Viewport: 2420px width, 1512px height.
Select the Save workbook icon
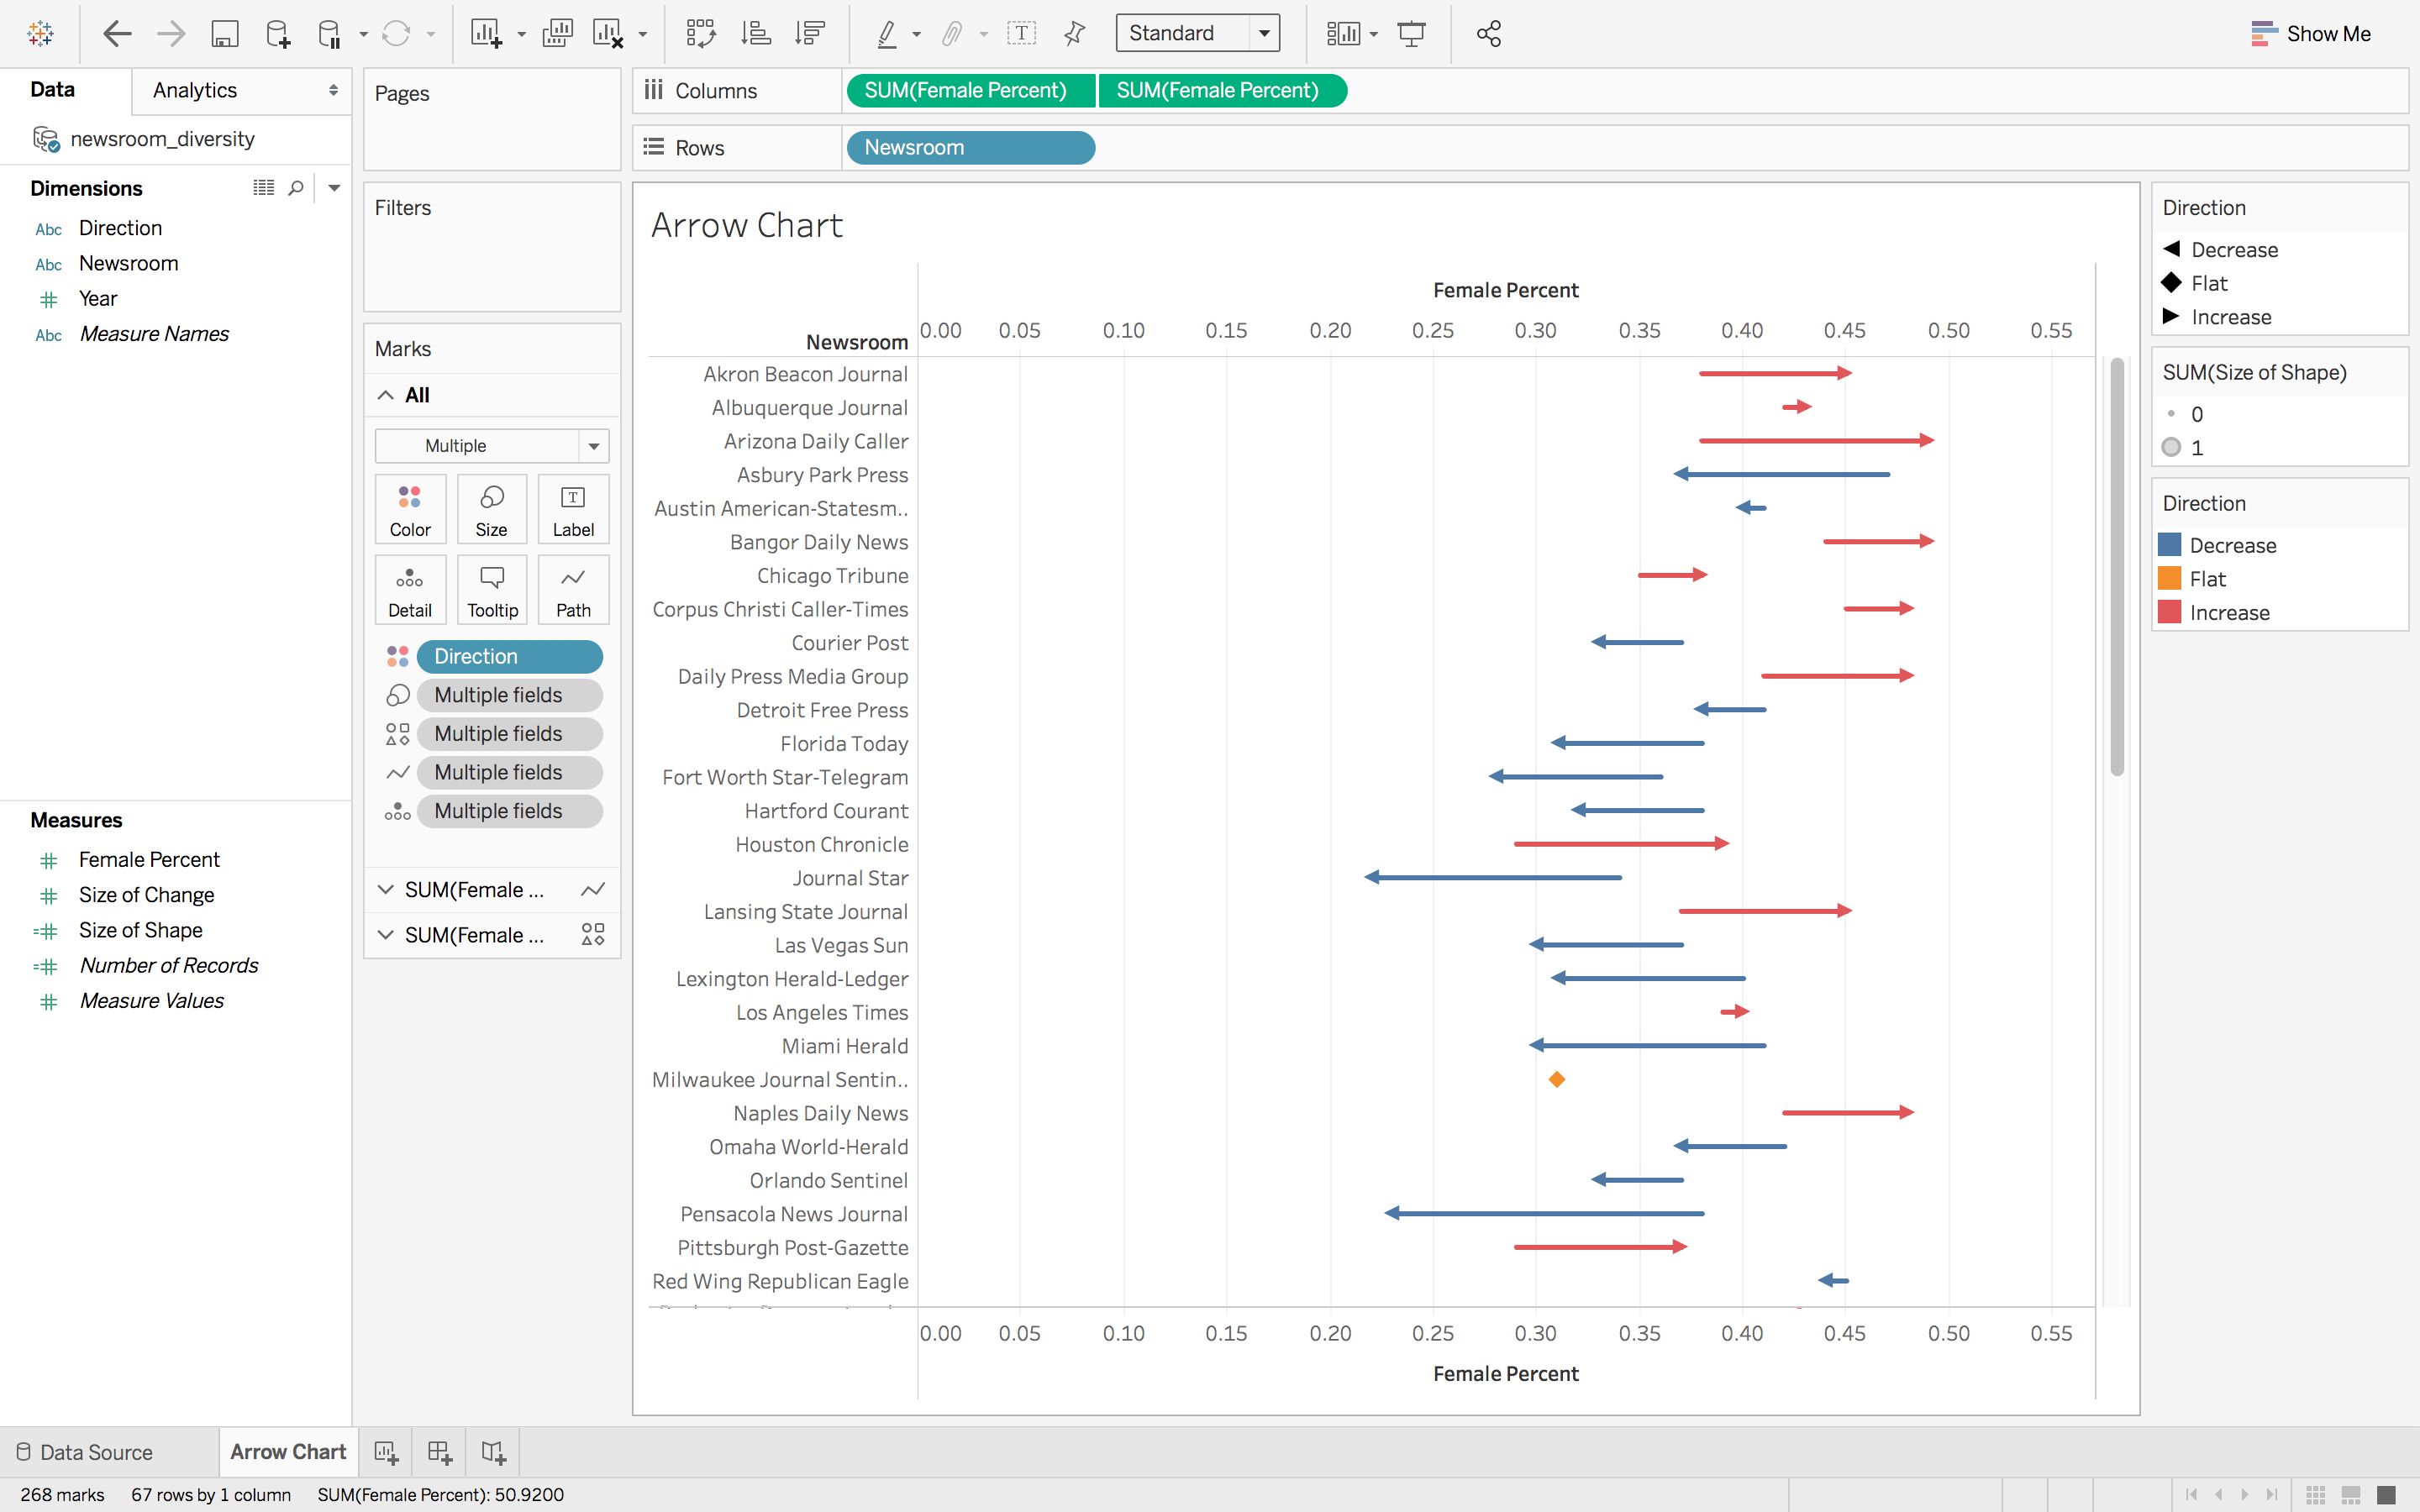pos(224,33)
